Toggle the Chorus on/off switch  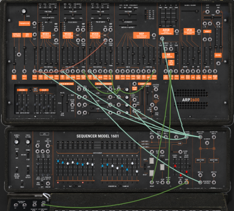point(30,90)
